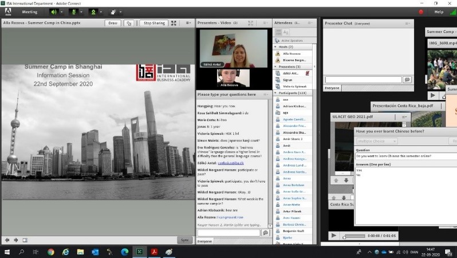Open Outlook from taskbar

click(x=95, y=252)
